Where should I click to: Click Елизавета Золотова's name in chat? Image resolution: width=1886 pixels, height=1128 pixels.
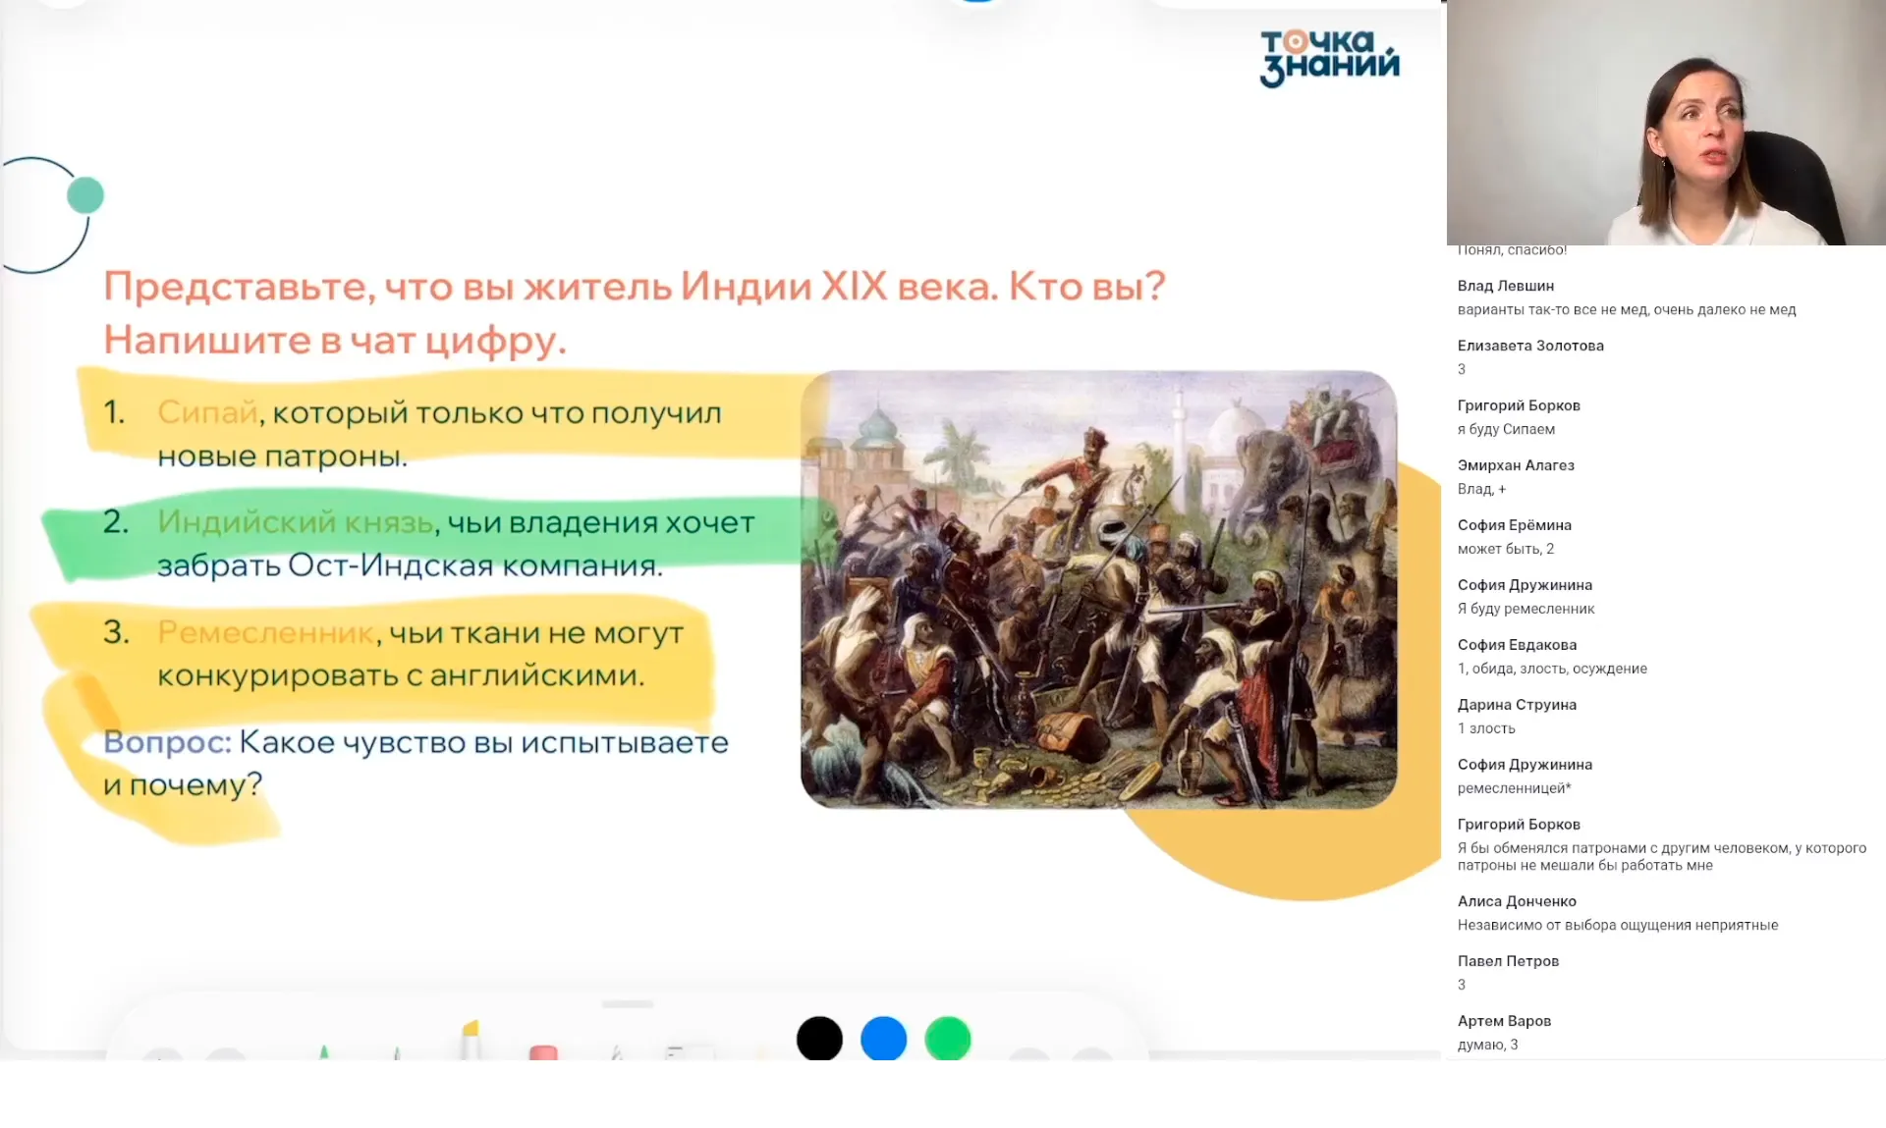point(1530,346)
